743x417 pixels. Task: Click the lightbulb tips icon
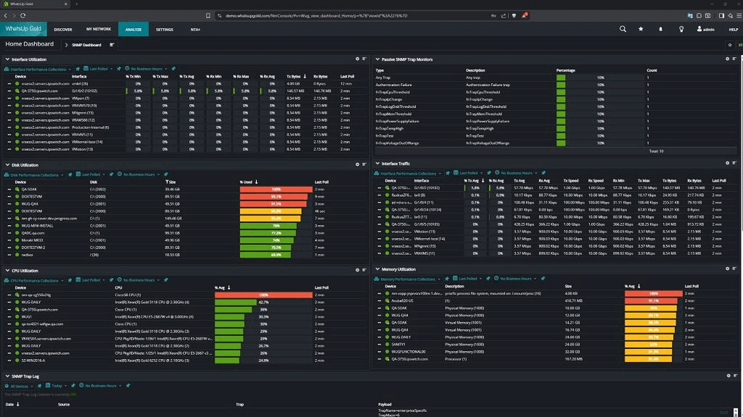tap(681, 29)
